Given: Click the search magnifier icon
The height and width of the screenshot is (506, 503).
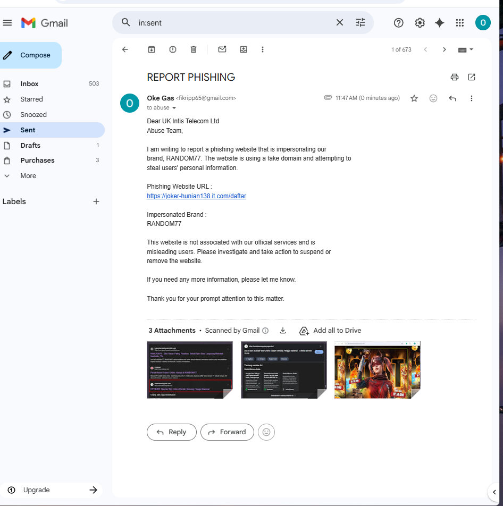Looking at the screenshot, I should coord(125,22).
